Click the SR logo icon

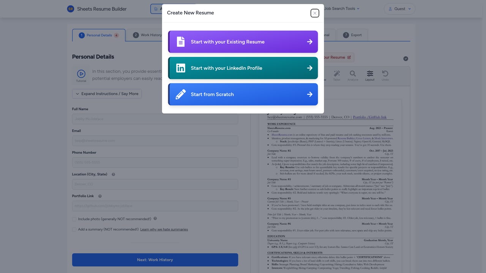70,9
